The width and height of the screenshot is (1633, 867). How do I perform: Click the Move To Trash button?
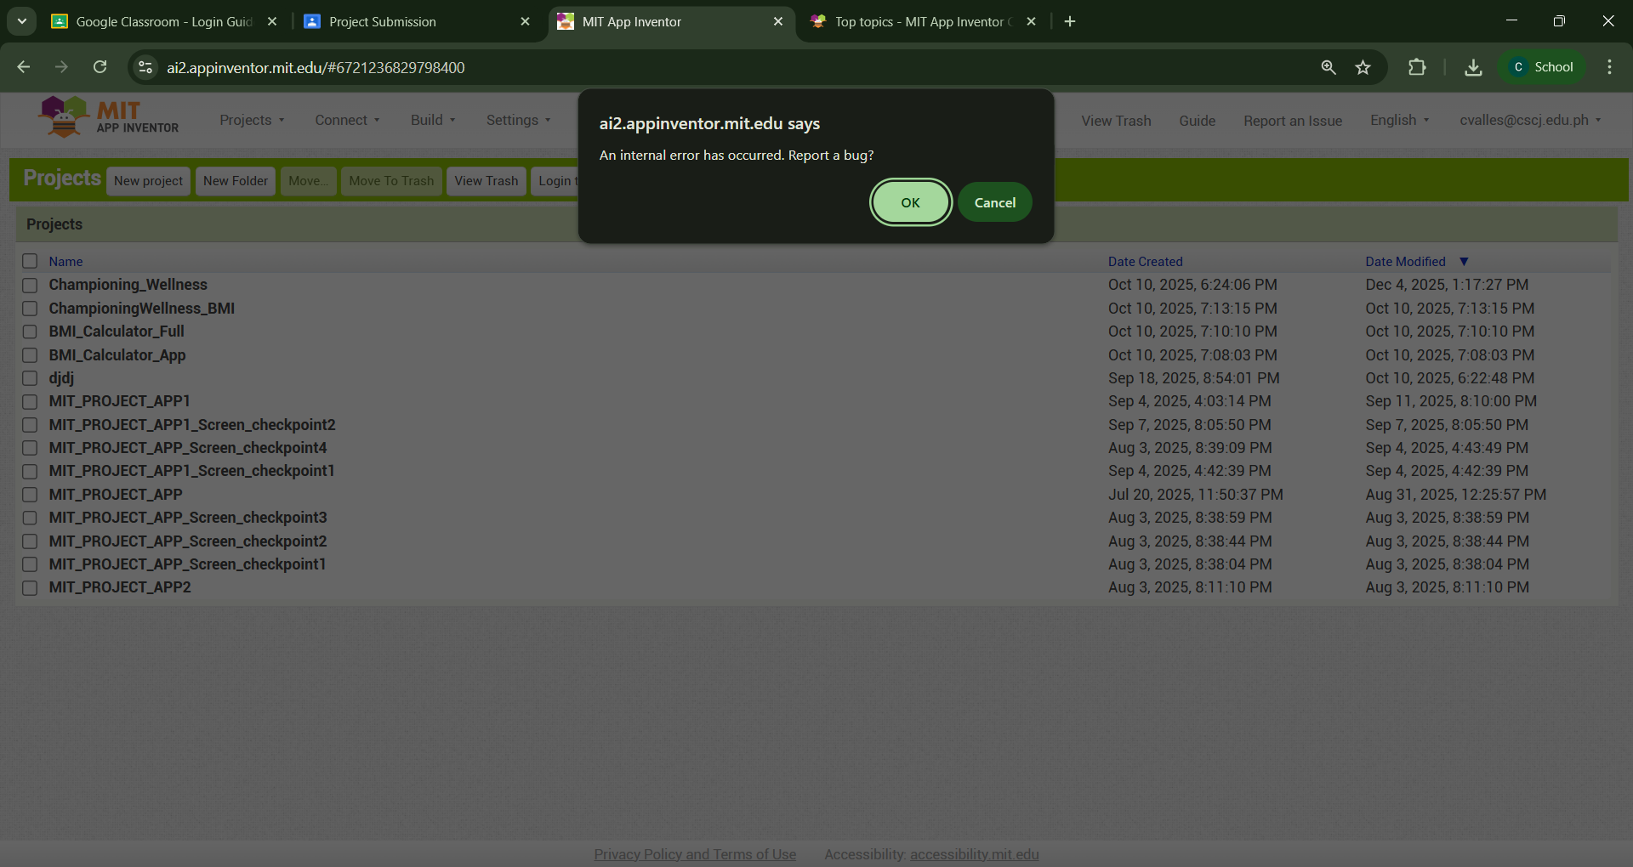click(x=391, y=181)
